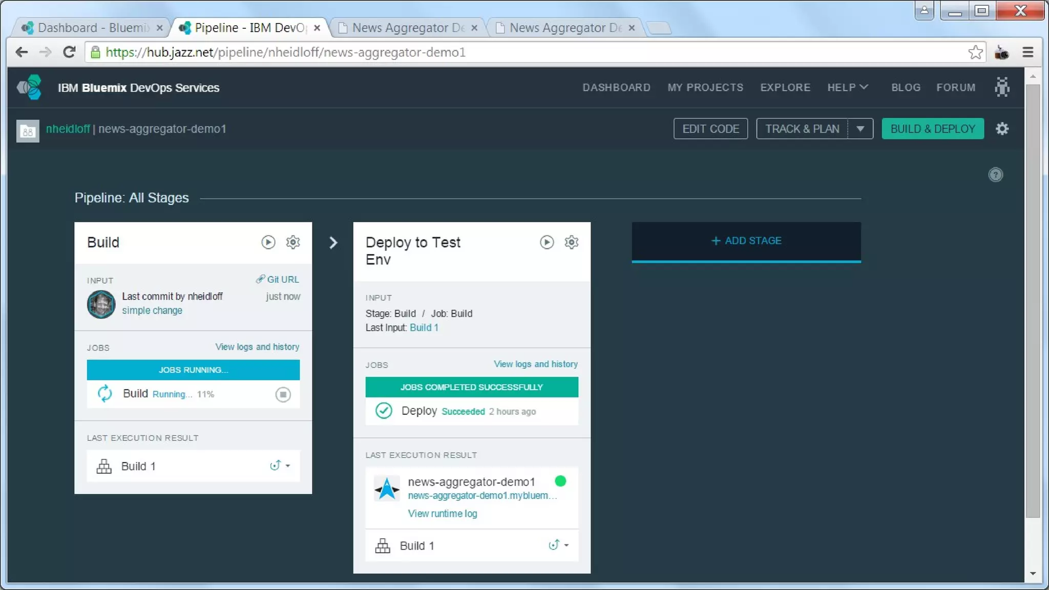Bookmark this page with the star icon
1049x590 pixels.
975,52
